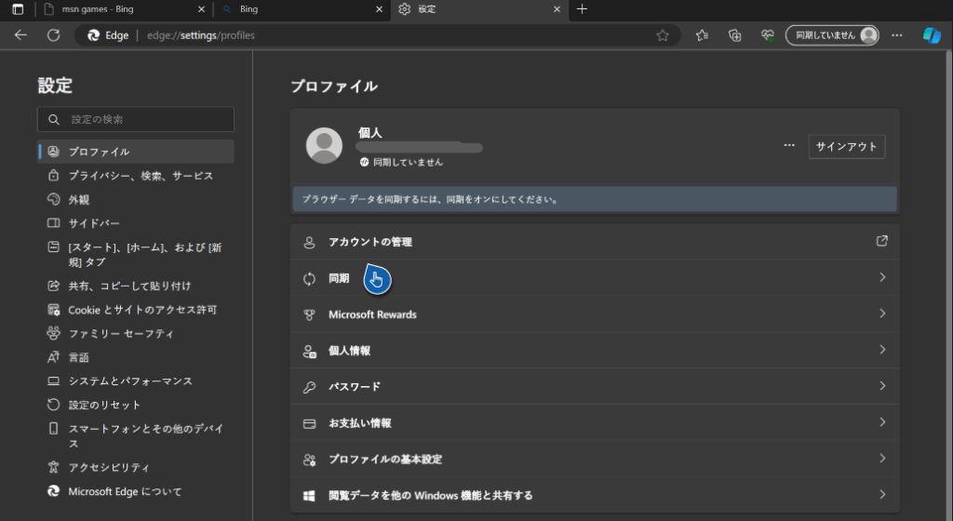Close the msn games - Bing tab

202,9
